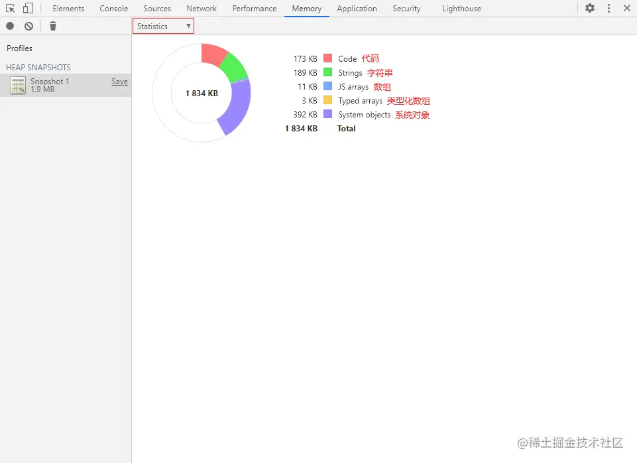The image size is (637, 463).
Task: Click the HEAP SNAPSHOTS section header
Action: pos(38,68)
